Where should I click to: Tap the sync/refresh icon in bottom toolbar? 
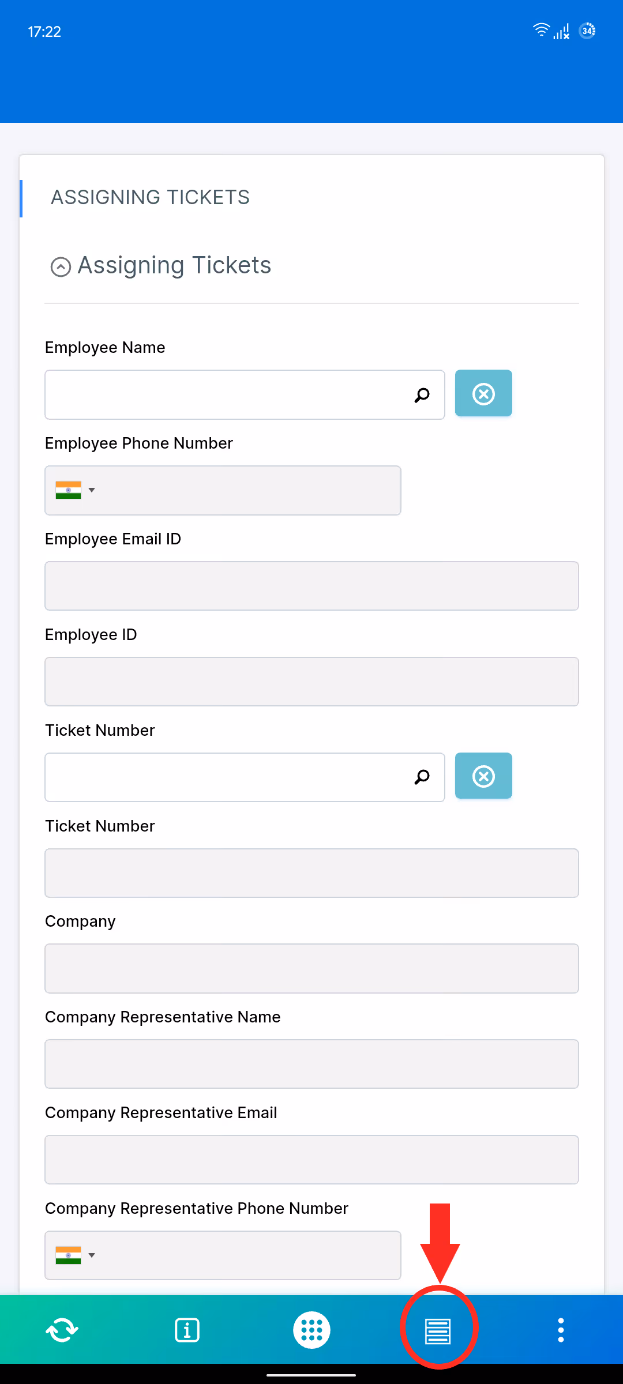[62, 1329]
